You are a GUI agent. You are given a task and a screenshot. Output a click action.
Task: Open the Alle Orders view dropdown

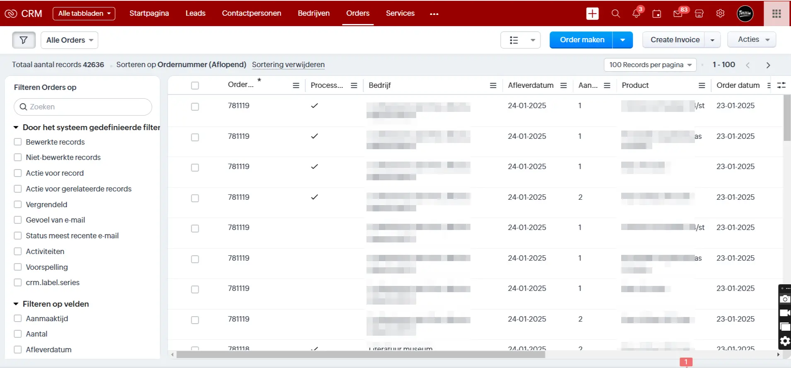click(70, 40)
